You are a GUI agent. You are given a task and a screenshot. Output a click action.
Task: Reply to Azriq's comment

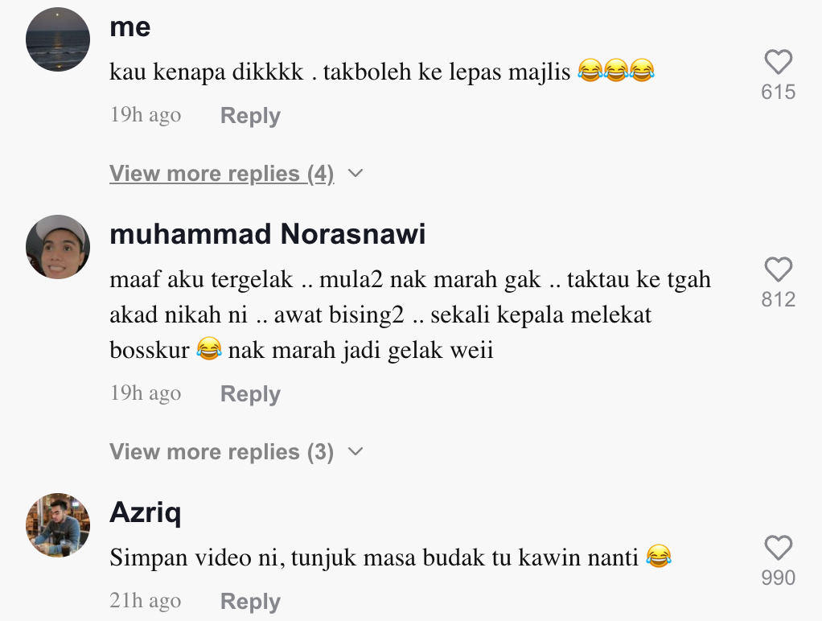click(x=250, y=601)
